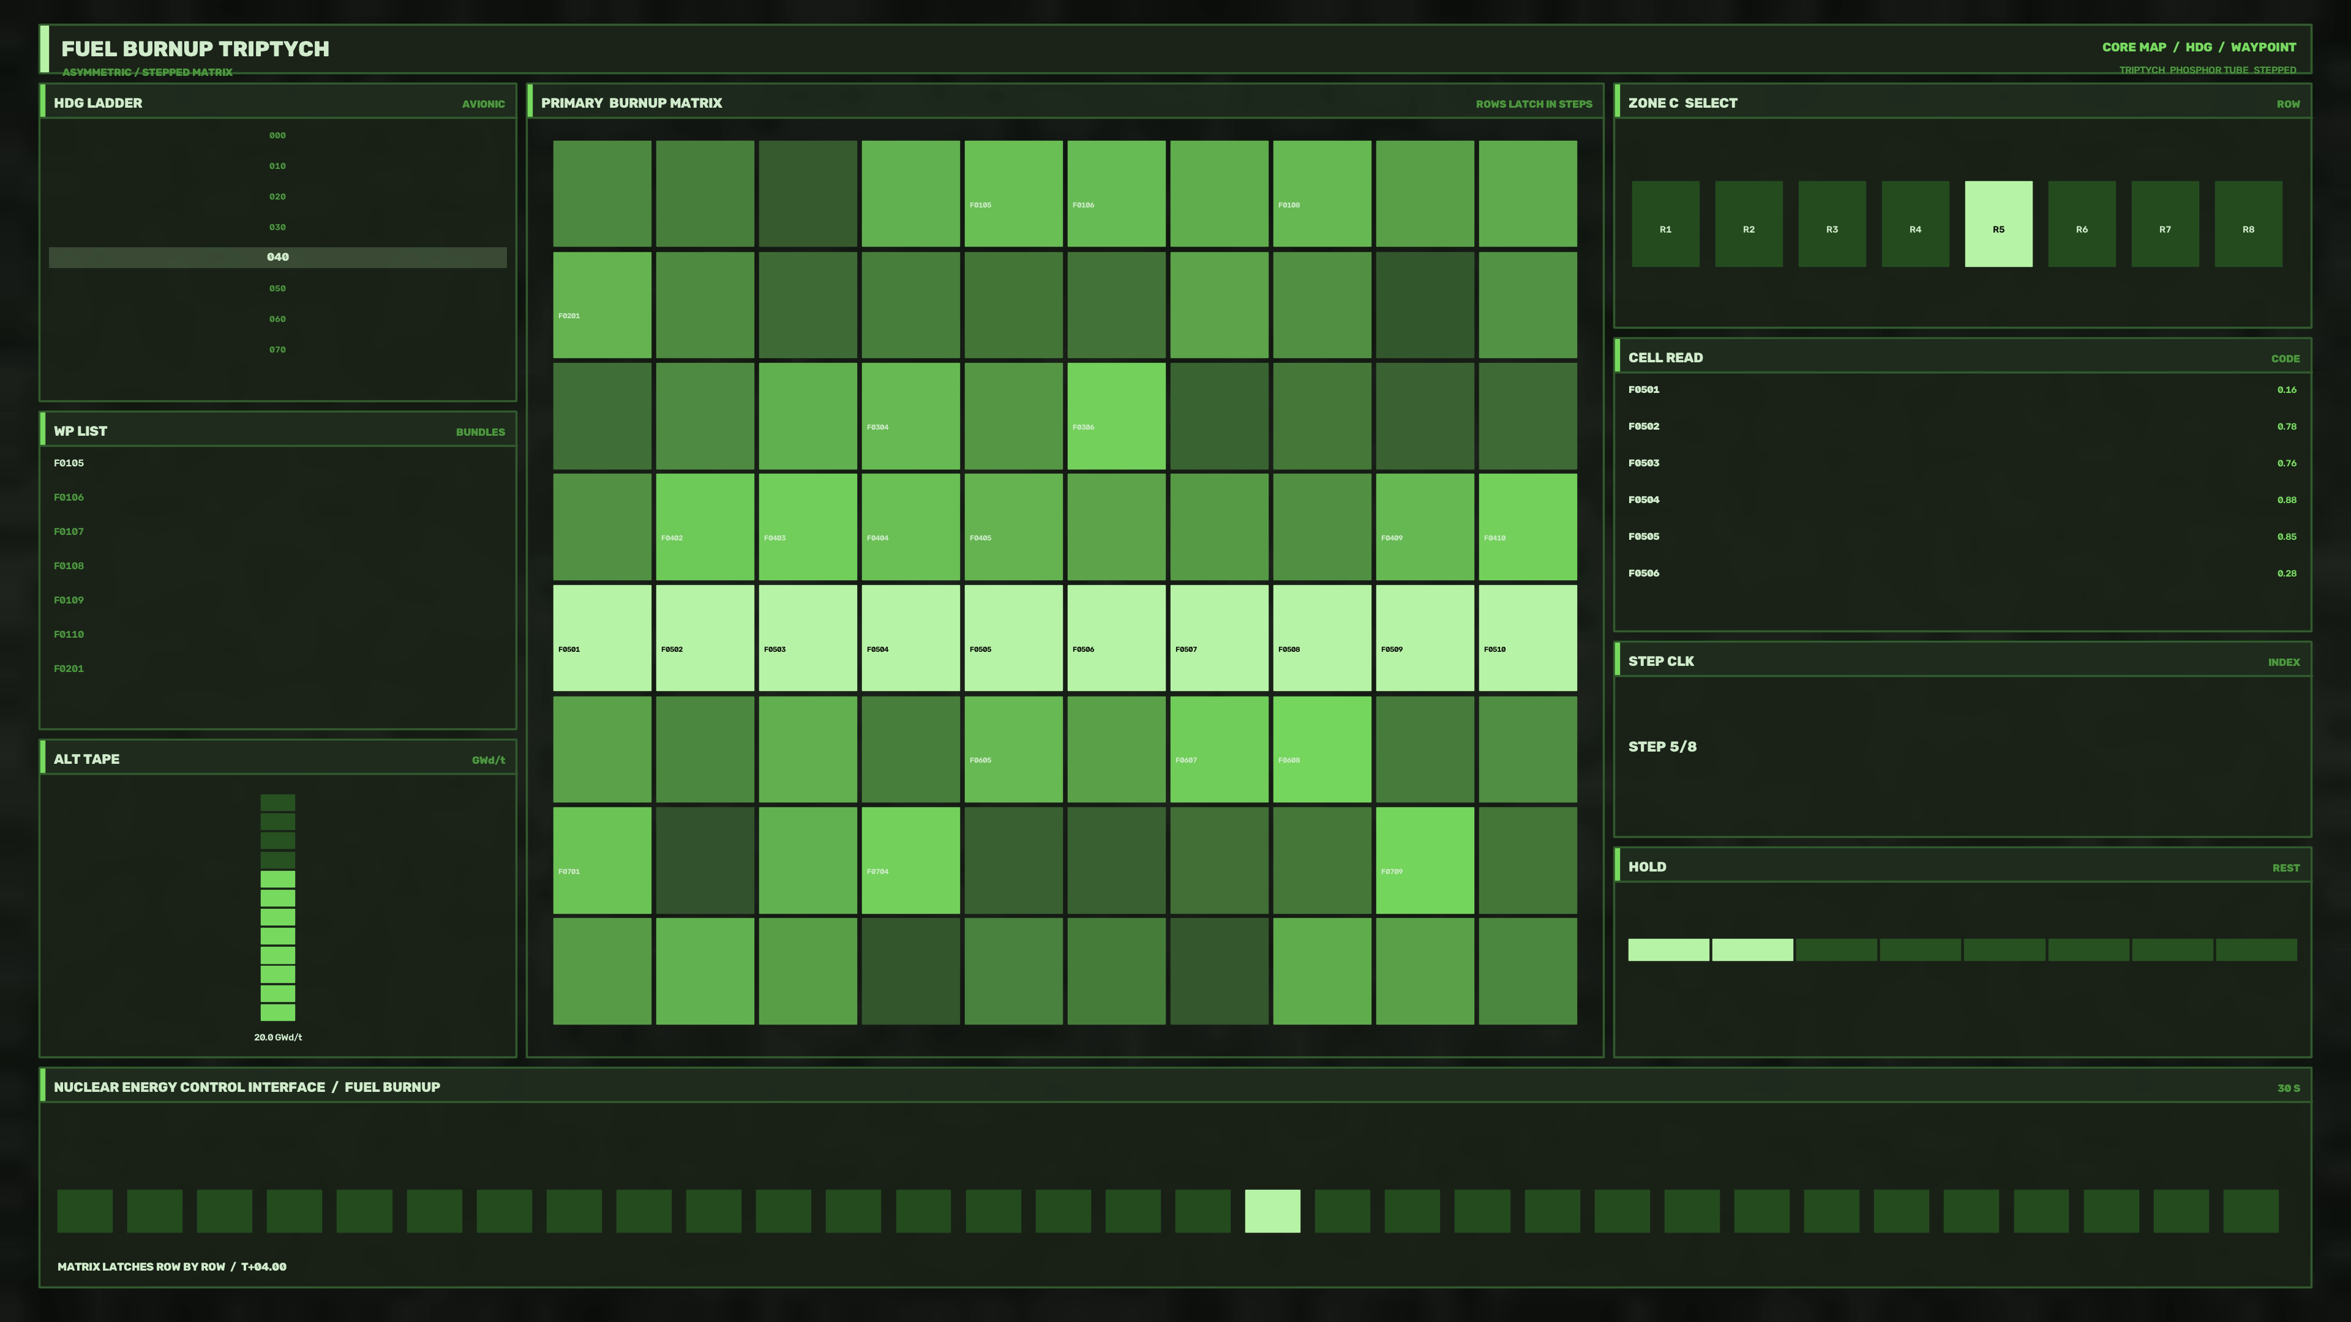Viewport: 2351px width, 1322px height.
Task: Select matrix cell F0608
Action: point(1322,749)
